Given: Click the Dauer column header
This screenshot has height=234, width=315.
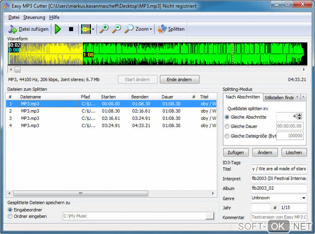Looking at the screenshot, I should coord(174,97).
